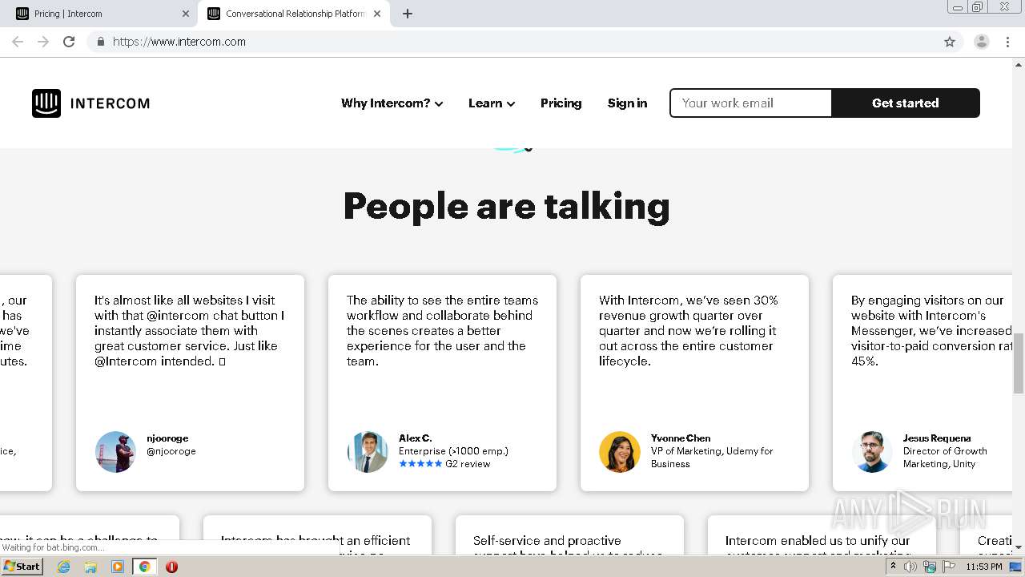Click the scrollbar up arrow
The image size is (1025, 577).
pyautogui.click(x=1019, y=65)
